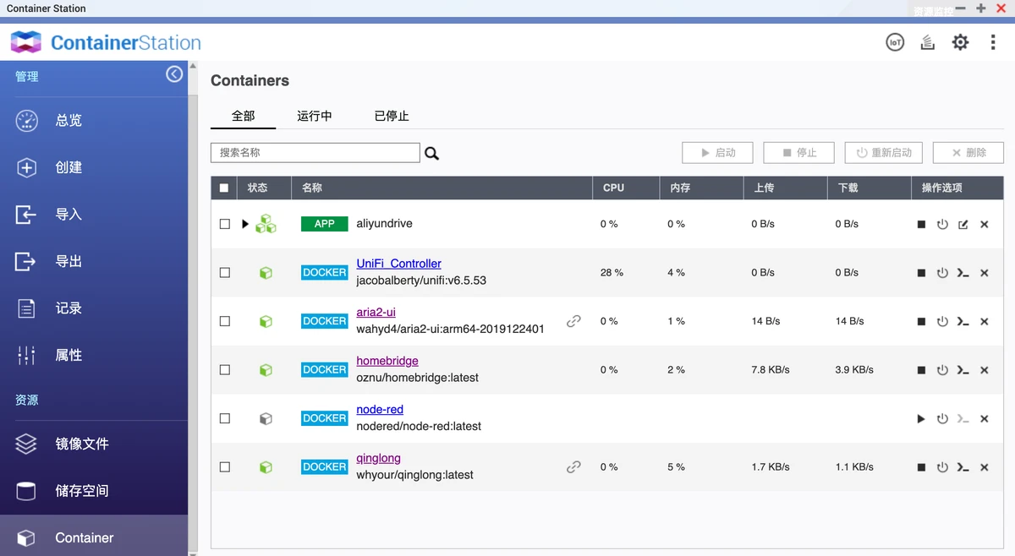Click the qinglong URL chain icon
Viewport: 1015px width, 556px height.
(x=573, y=466)
